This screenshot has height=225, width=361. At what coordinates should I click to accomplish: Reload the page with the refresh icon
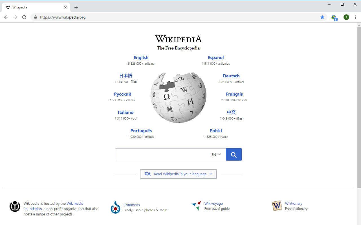24,17
